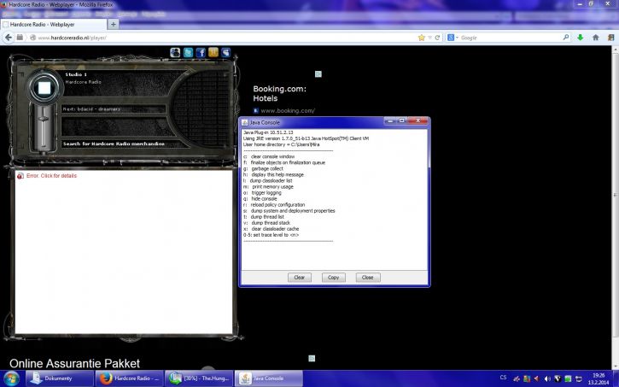Click the magnifier search icon
619x387 pixels.
pyautogui.click(x=566, y=38)
